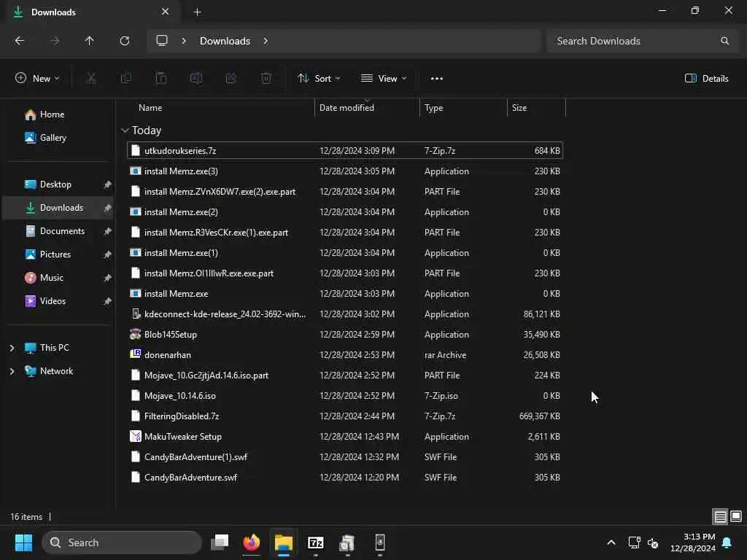
Task: Click the Copy icon in toolbar
Action: point(126,78)
